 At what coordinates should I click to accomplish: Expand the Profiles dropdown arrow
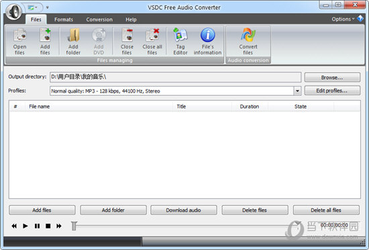pos(297,90)
